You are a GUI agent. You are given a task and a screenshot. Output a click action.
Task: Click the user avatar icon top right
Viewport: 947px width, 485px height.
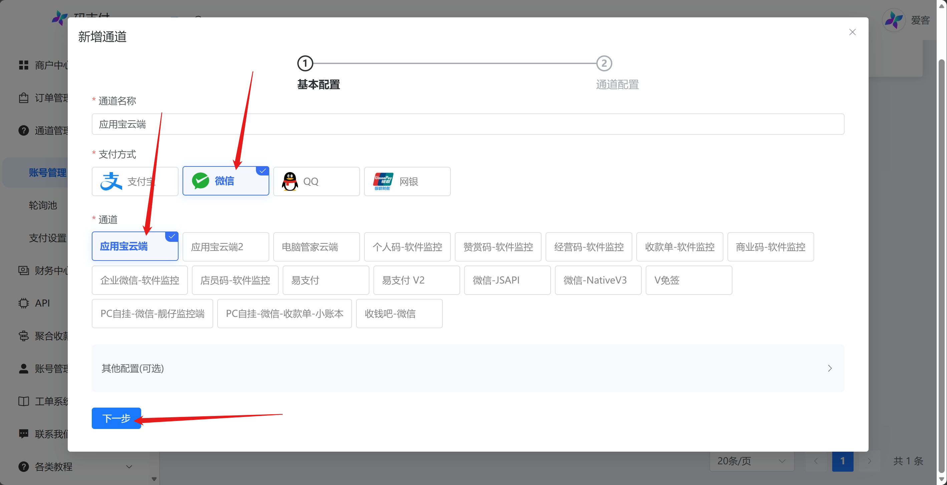click(x=893, y=20)
